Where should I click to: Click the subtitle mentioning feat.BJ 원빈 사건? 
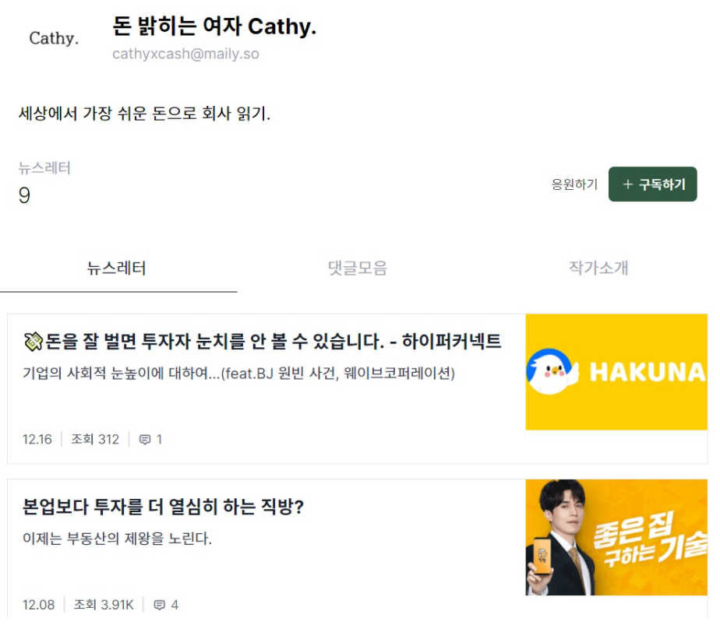(238, 374)
